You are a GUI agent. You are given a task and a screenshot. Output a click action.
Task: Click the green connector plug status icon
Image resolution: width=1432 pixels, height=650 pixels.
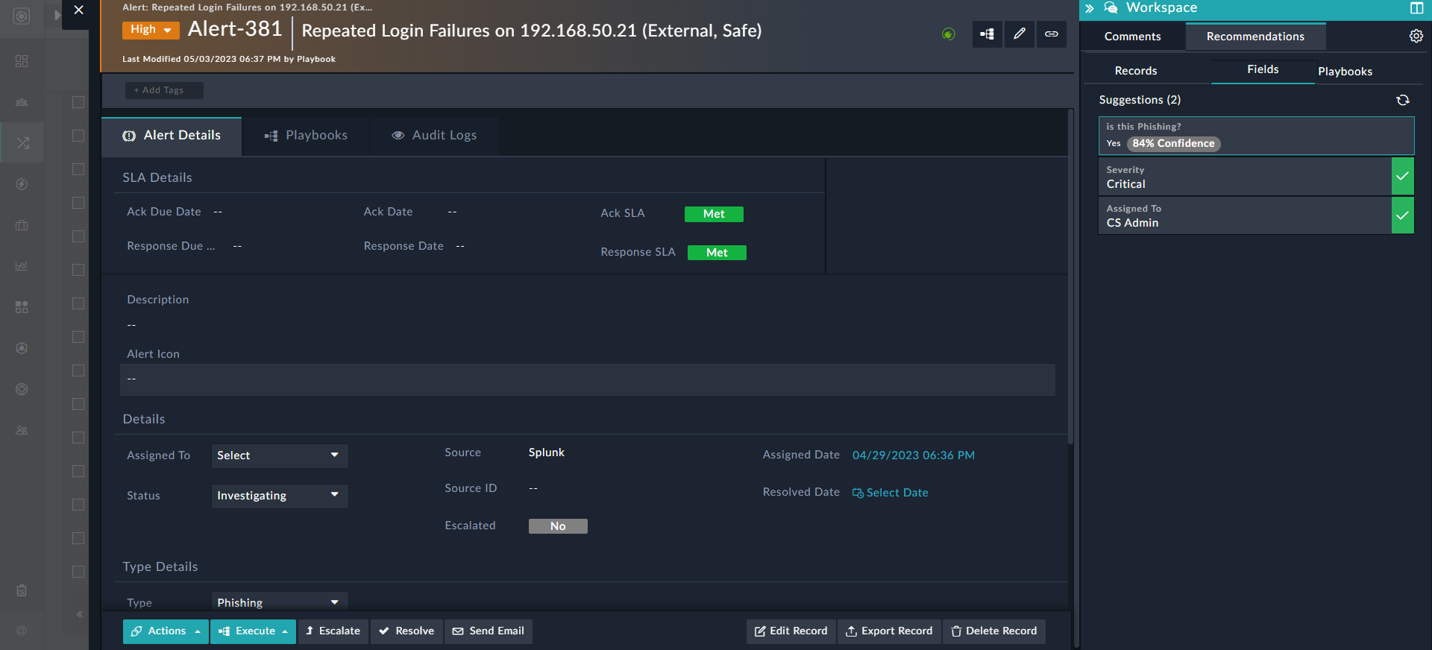pos(949,34)
